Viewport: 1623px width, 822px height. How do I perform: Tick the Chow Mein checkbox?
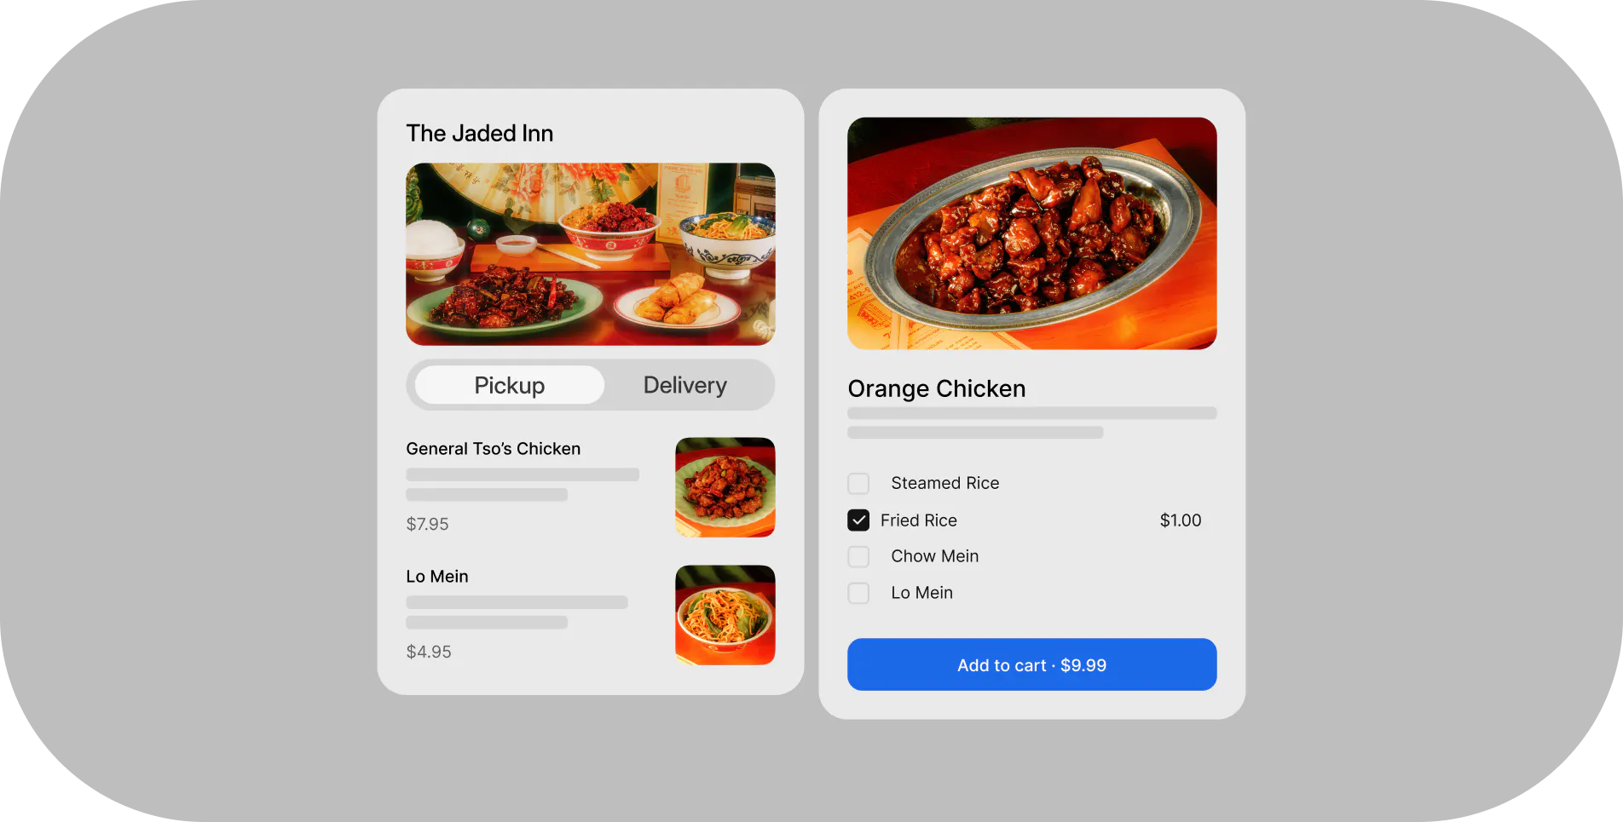pos(858,557)
